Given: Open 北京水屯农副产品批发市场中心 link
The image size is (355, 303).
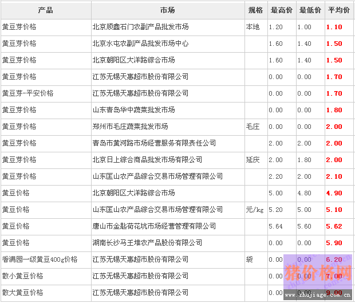Looking at the screenshot, I should (x=140, y=44).
